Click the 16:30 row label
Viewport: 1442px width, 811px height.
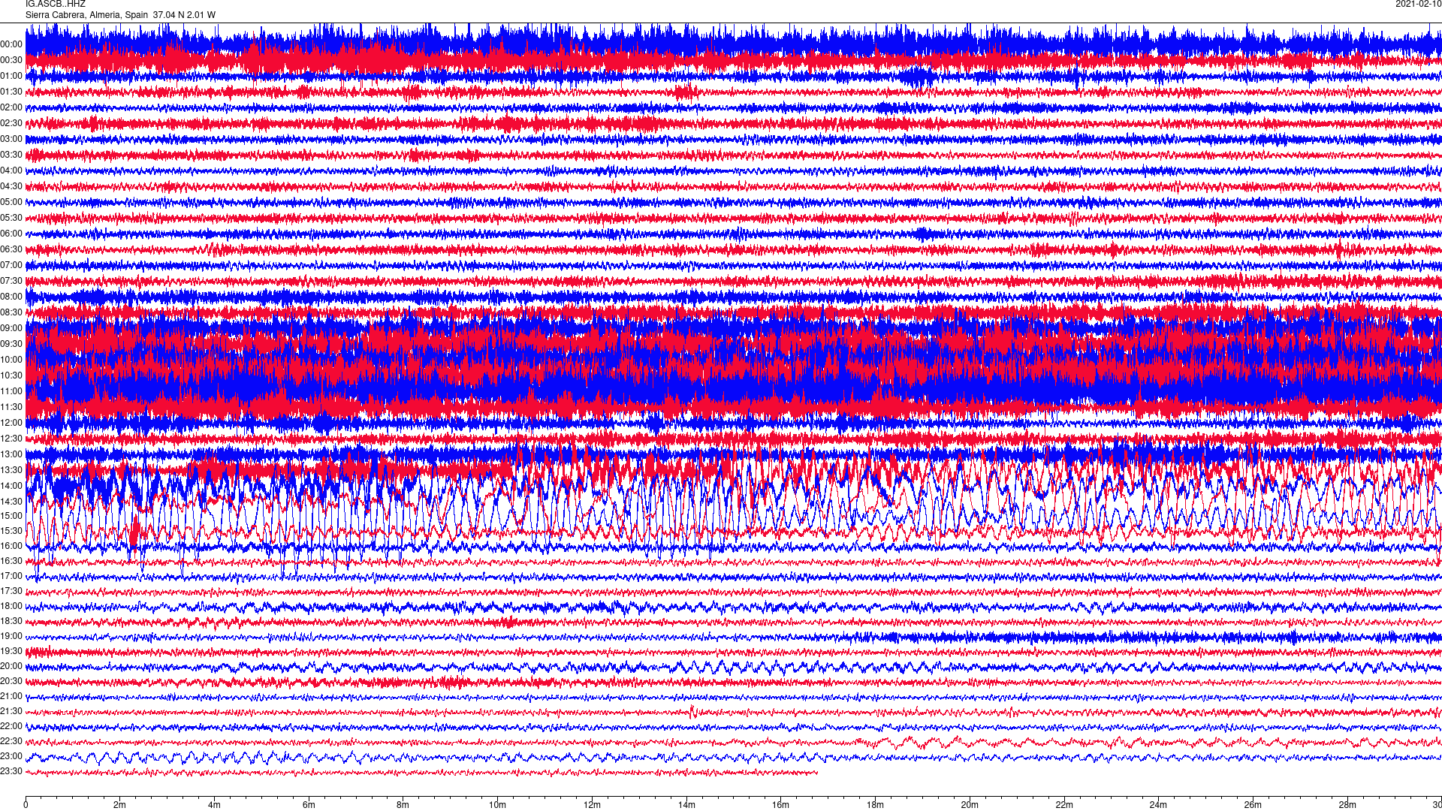click(x=11, y=561)
